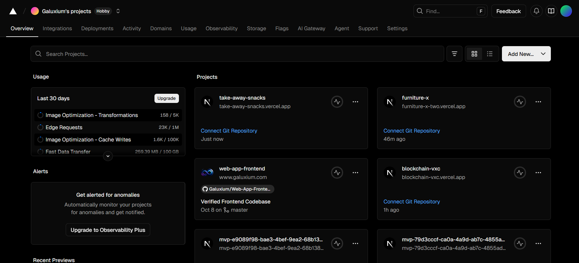This screenshot has height=263, width=579.
Task: Open the Galuxium/Web-App-Fronte GitHub repo badge
Action: [x=237, y=189]
